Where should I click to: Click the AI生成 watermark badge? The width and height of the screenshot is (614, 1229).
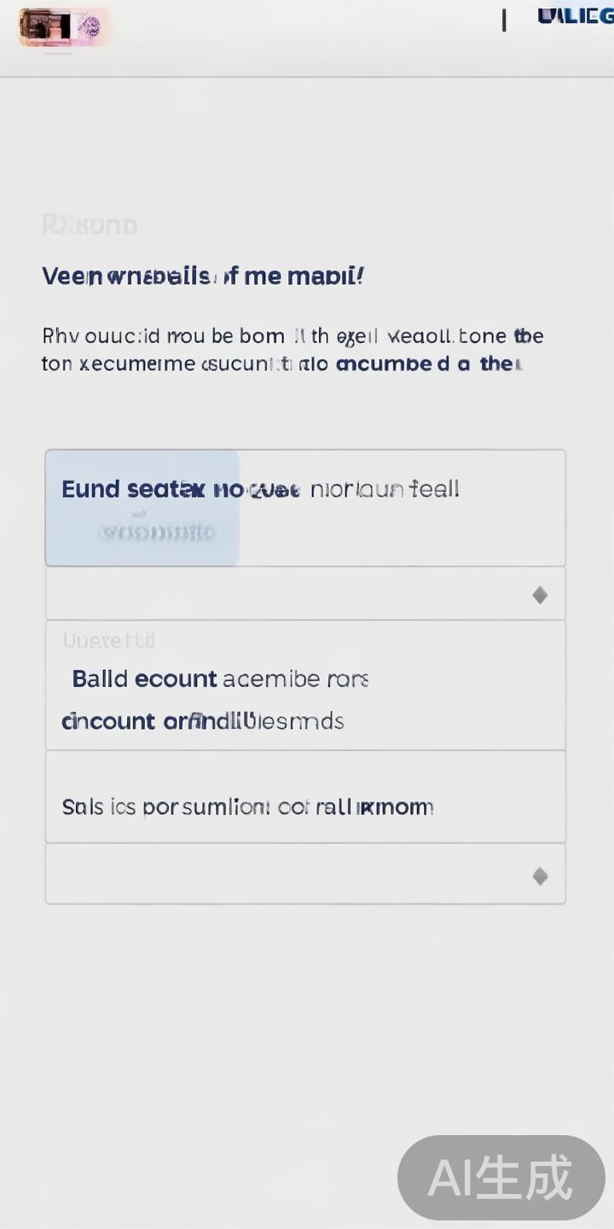point(501,1178)
